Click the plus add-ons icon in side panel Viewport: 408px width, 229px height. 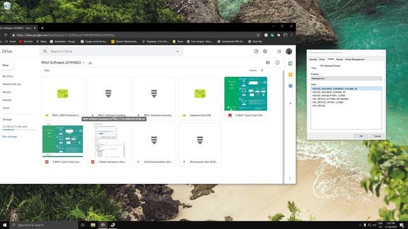[x=291, y=103]
